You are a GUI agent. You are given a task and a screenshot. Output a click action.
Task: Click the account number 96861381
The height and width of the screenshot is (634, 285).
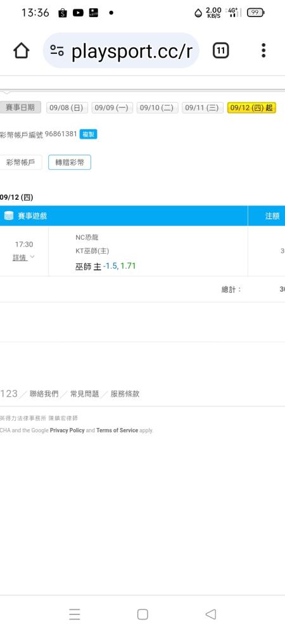coord(61,134)
